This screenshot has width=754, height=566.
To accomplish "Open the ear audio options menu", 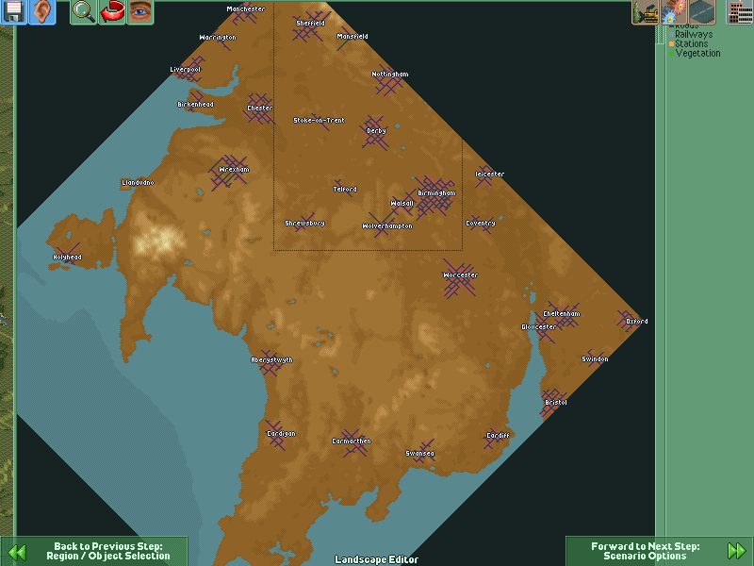I will 42,11.
